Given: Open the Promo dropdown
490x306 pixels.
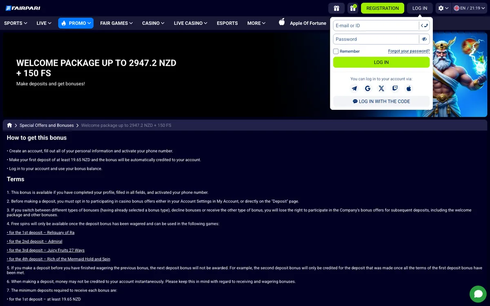Looking at the screenshot, I should 76,23.
